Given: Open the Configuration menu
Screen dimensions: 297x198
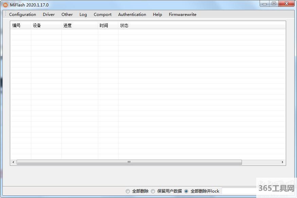Looking at the screenshot, I should pos(22,15).
